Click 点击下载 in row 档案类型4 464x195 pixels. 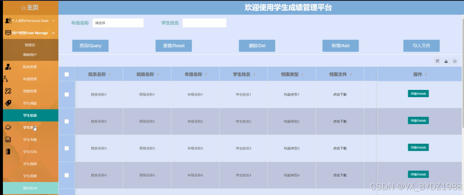[x=340, y=175]
